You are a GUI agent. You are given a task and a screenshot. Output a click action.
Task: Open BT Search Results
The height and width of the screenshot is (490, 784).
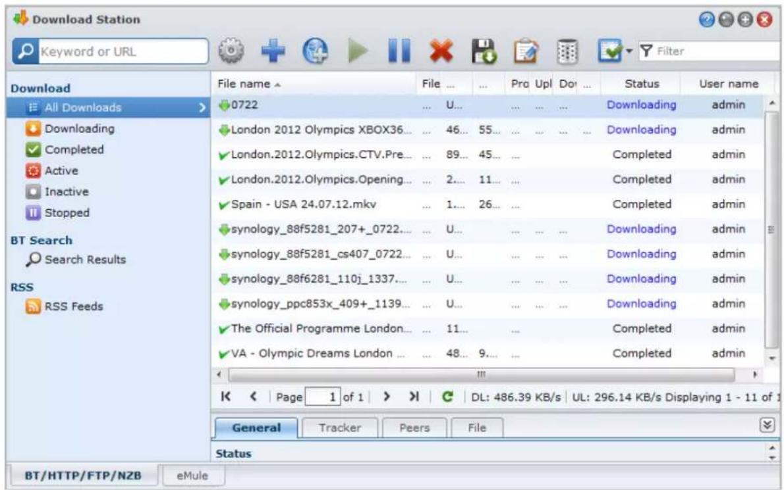pos(76,260)
